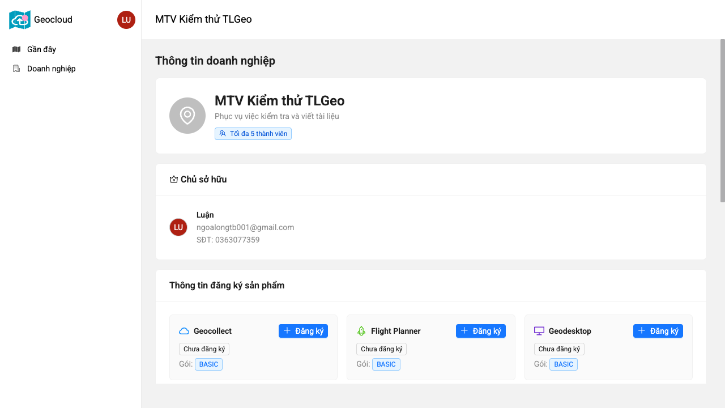Click Chưa đăng ký tag under Flight Planner

pos(381,349)
